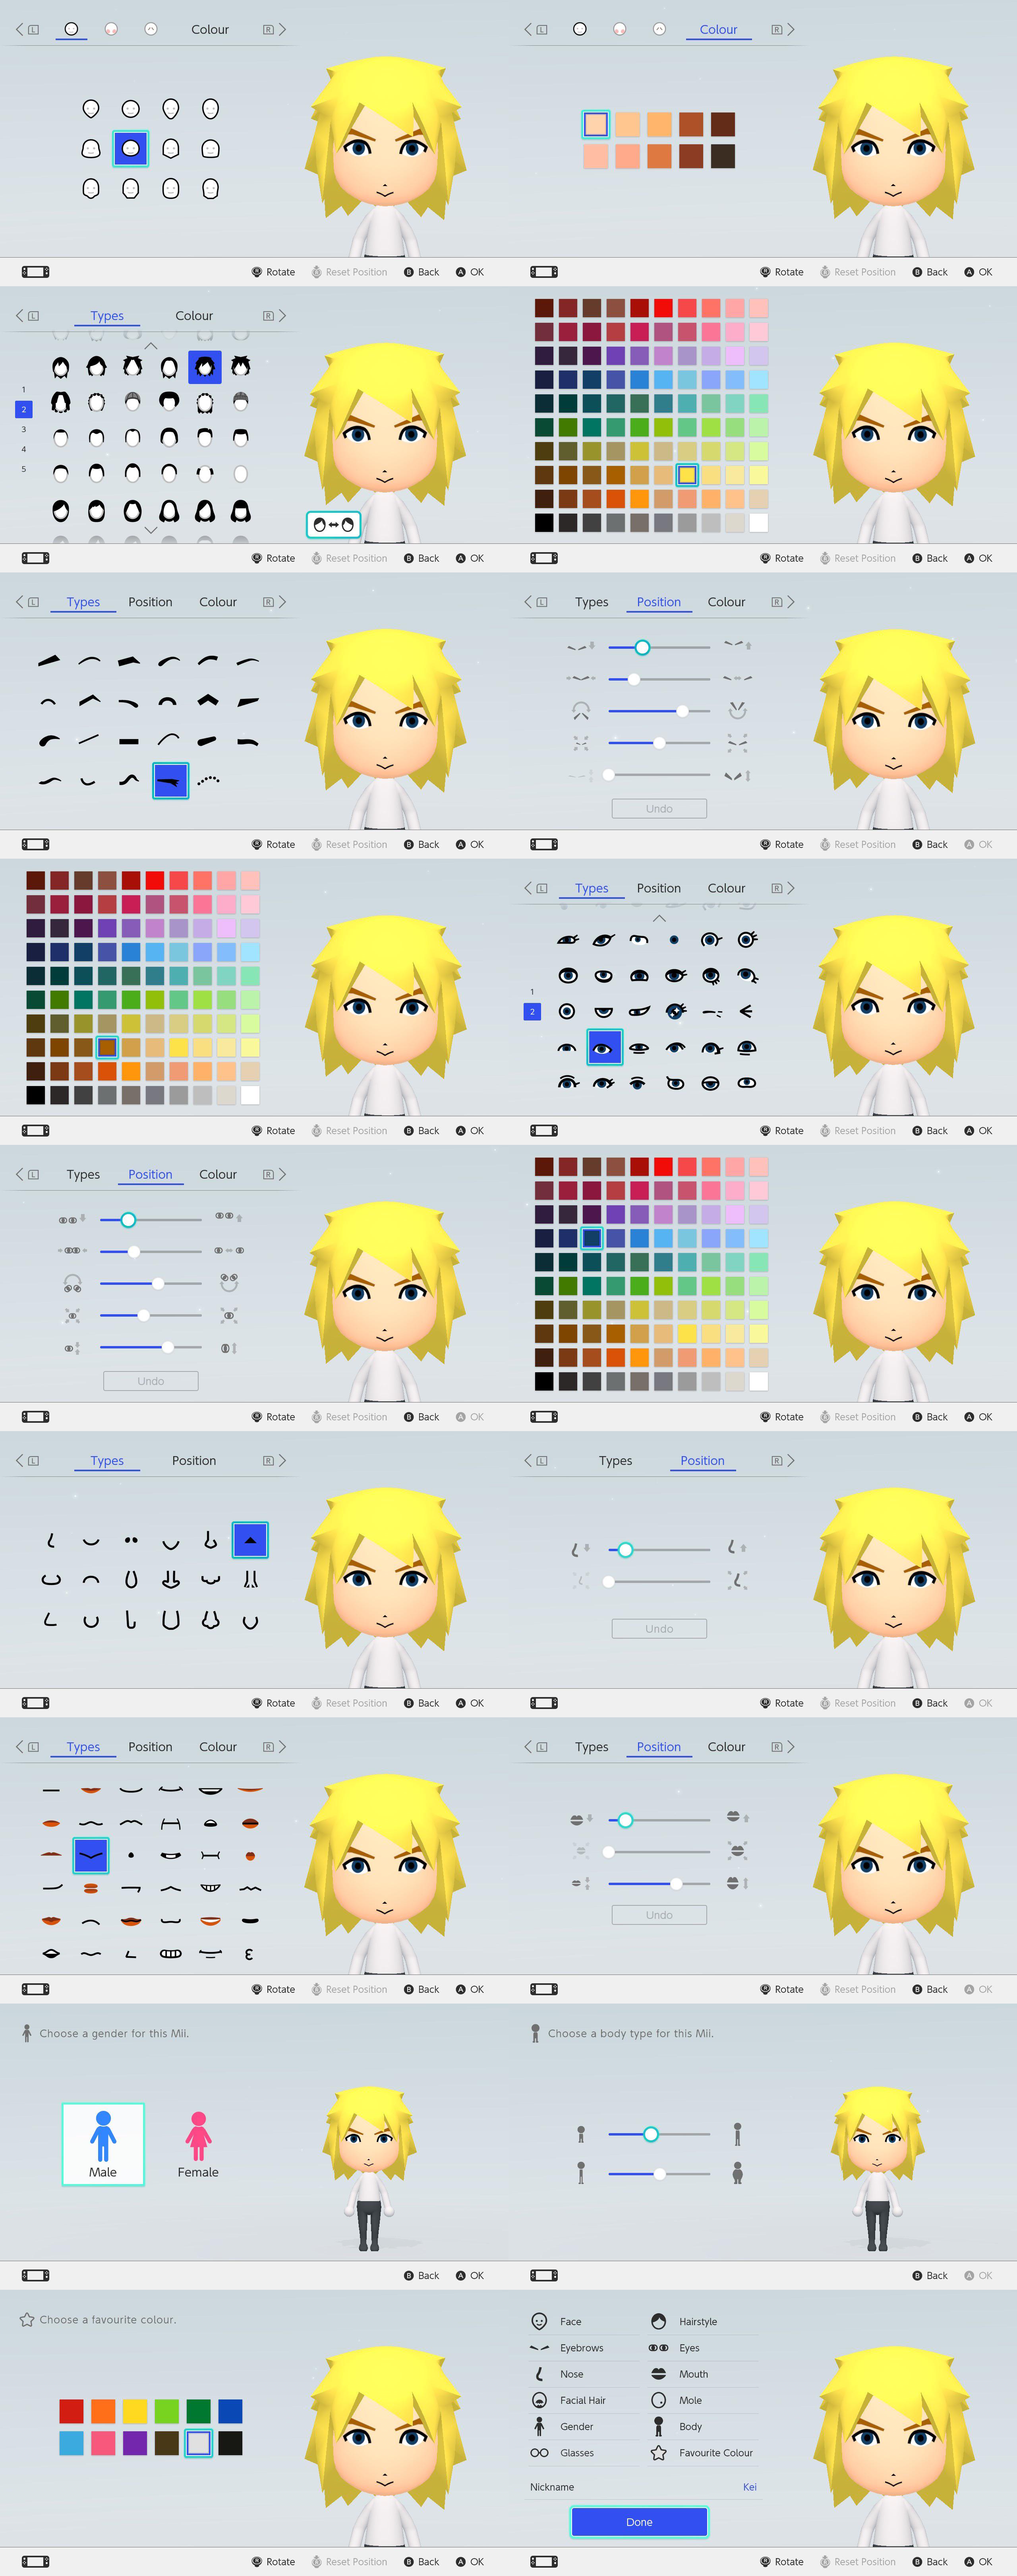Click the Facial Hair icon in the summary menu
Image resolution: width=1017 pixels, height=2576 pixels.
[539, 2400]
